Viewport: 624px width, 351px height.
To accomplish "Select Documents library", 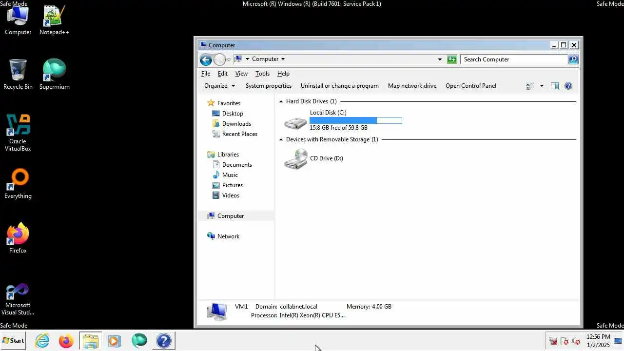I will click(x=237, y=165).
